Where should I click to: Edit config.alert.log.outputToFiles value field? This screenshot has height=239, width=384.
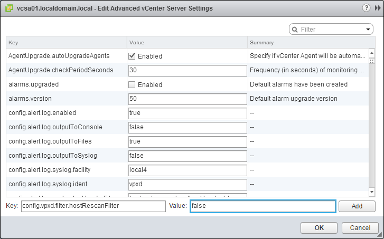click(188, 141)
